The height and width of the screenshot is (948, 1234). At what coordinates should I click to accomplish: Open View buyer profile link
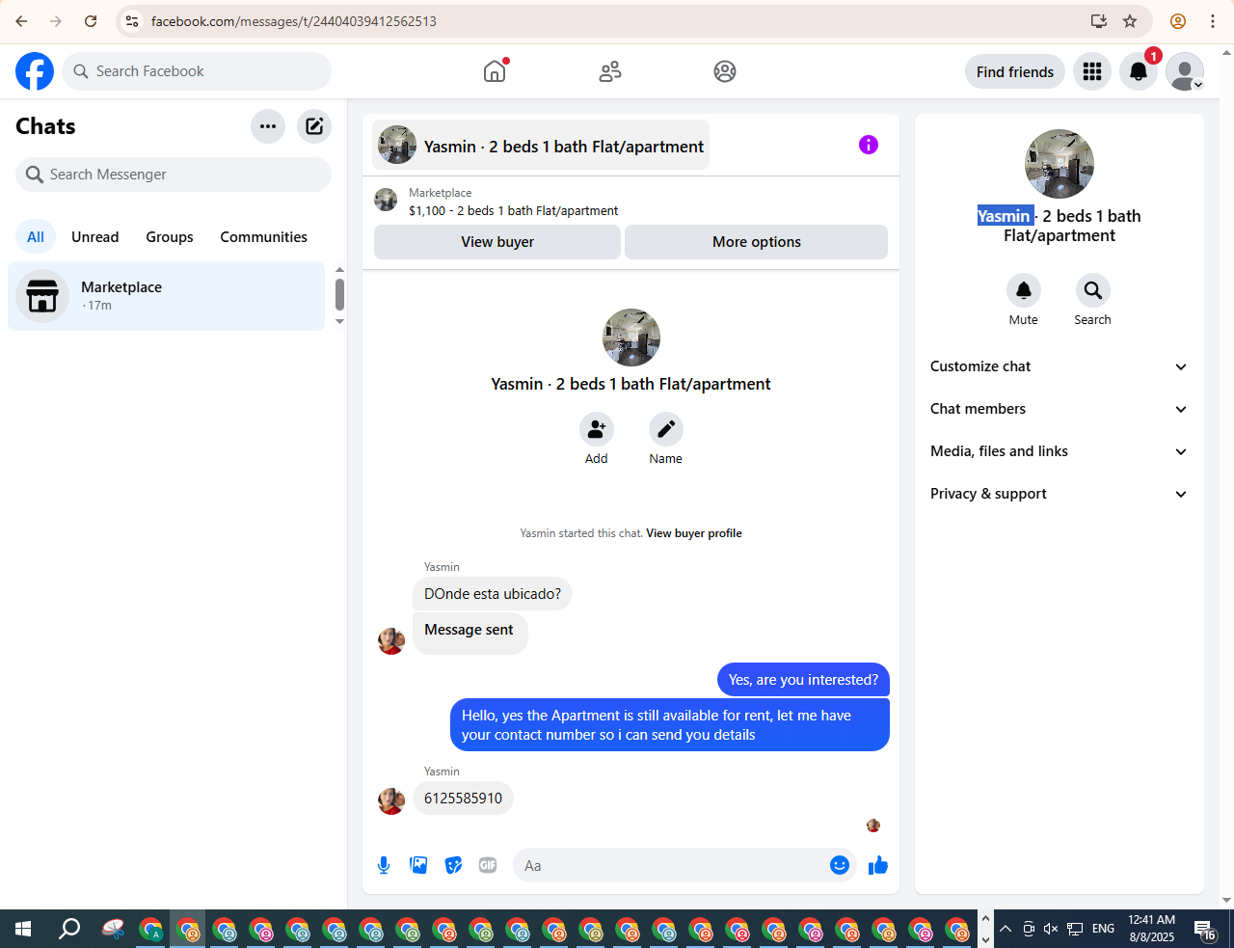point(694,533)
